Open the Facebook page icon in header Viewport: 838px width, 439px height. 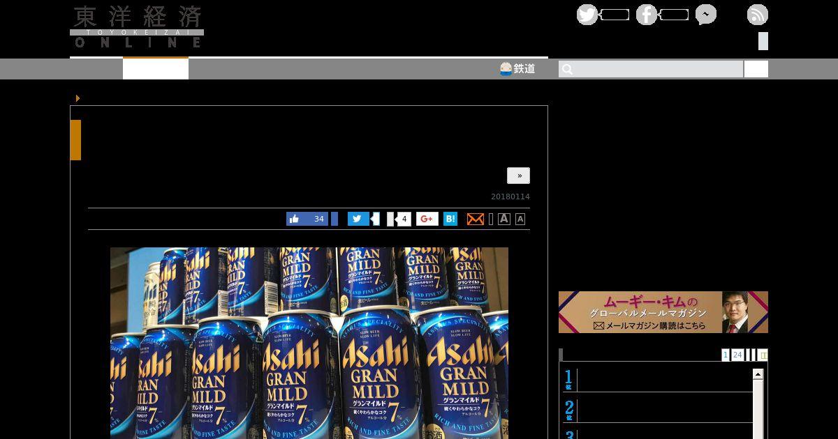[x=647, y=15]
